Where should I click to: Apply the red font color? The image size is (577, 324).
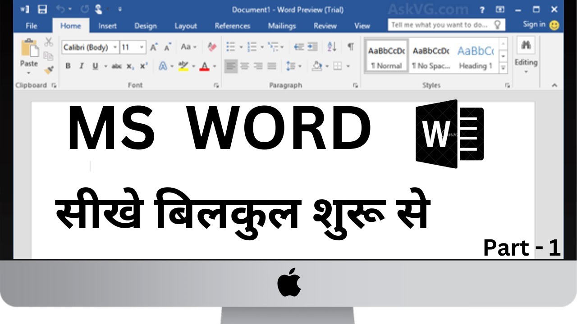tap(204, 66)
